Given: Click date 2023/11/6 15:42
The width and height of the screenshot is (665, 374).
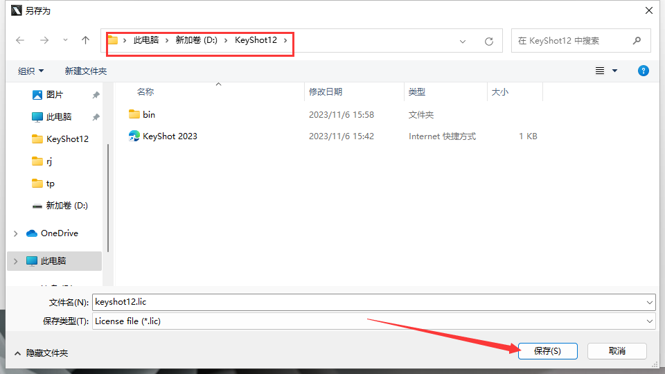Looking at the screenshot, I should click(342, 136).
